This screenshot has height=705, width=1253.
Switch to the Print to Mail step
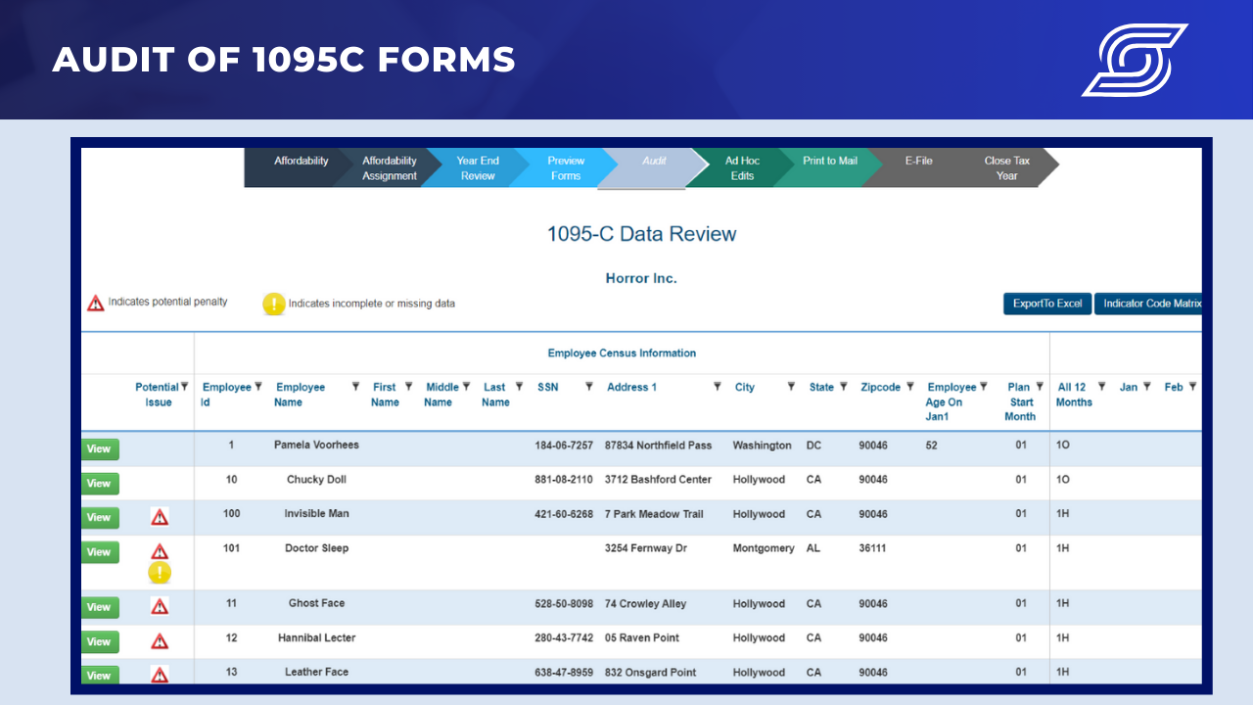[829, 162]
